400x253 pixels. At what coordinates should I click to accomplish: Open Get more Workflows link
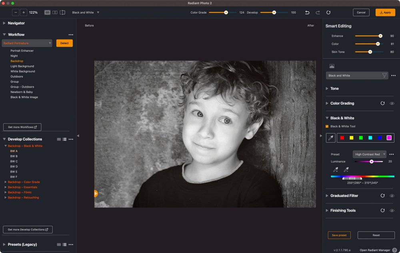22,127
